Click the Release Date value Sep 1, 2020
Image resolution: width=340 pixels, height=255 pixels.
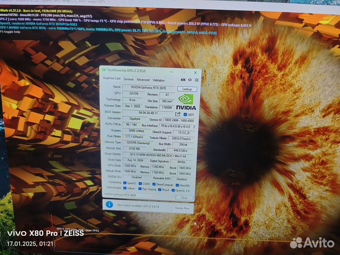pyautogui.click(x=133, y=106)
